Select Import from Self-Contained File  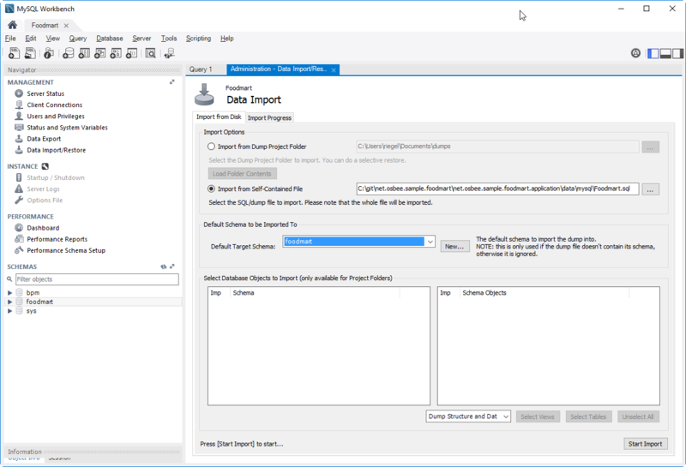coord(211,189)
